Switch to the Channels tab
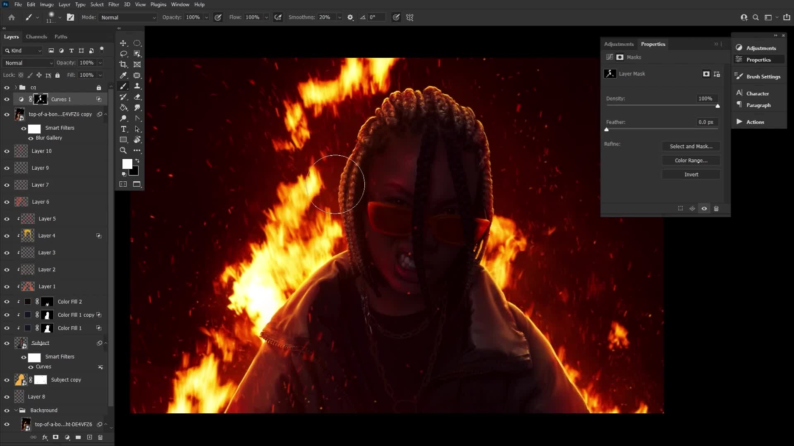 tap(36, 37)
